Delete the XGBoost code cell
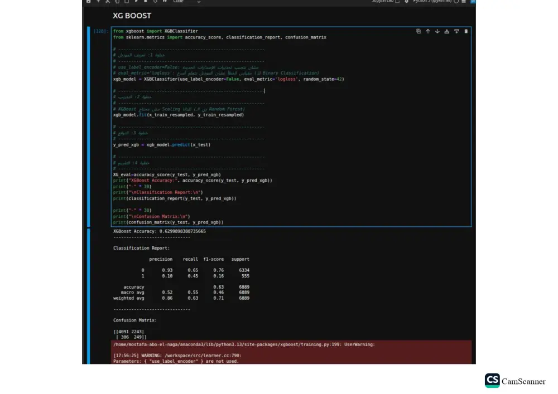558x394 pixels. (466, 31)
